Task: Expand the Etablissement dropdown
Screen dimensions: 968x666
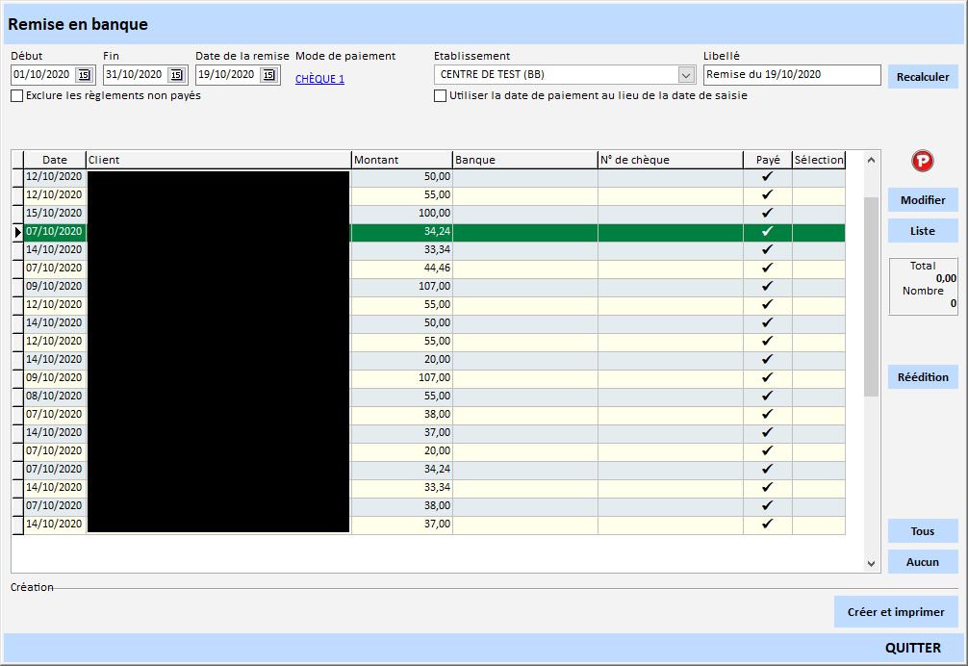Action: [686, 75]
